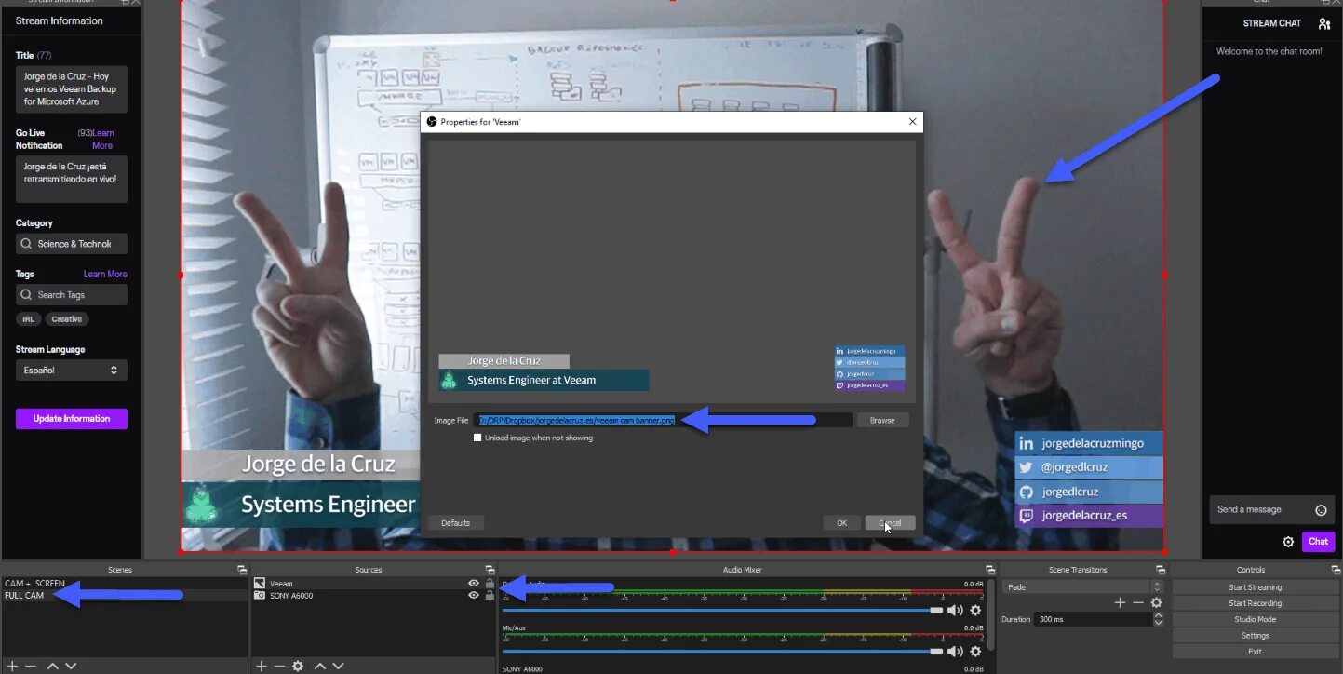The image size is (1343, 674).
Task: Lock the SONY A6000 source
Action: 490,595
